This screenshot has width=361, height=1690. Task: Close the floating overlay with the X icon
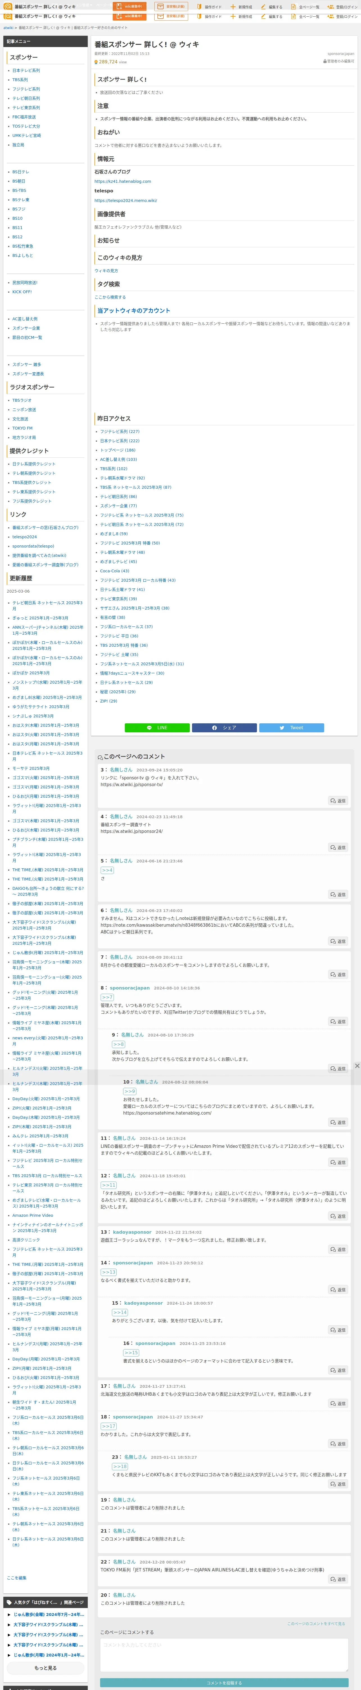[x=357, y=1066]
